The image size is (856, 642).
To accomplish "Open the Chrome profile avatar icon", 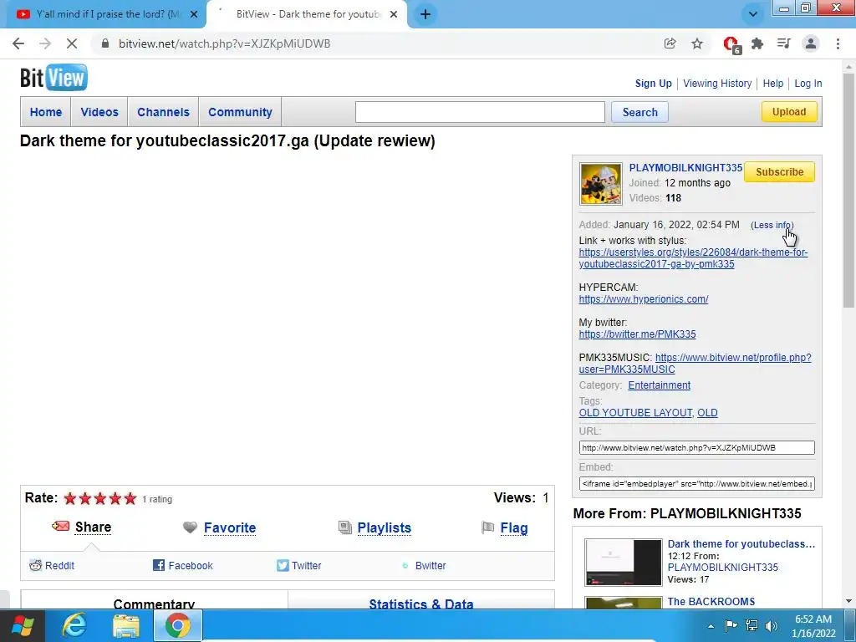I will click(x=811, y=43).
